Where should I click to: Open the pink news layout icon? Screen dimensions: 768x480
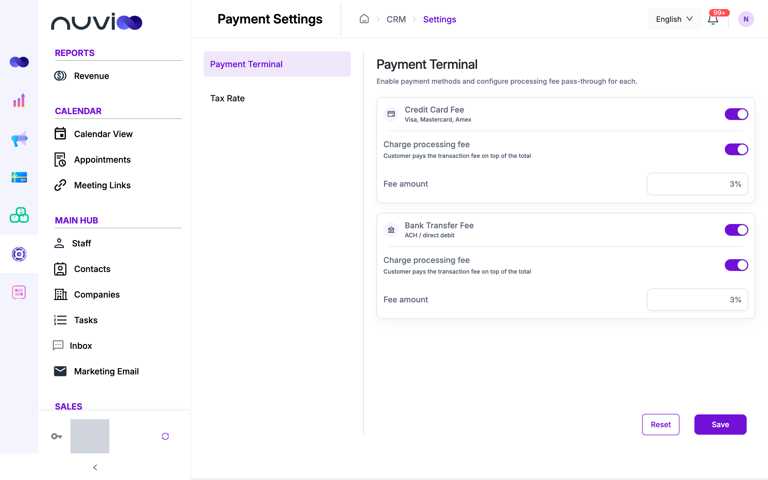pos(19,292)
